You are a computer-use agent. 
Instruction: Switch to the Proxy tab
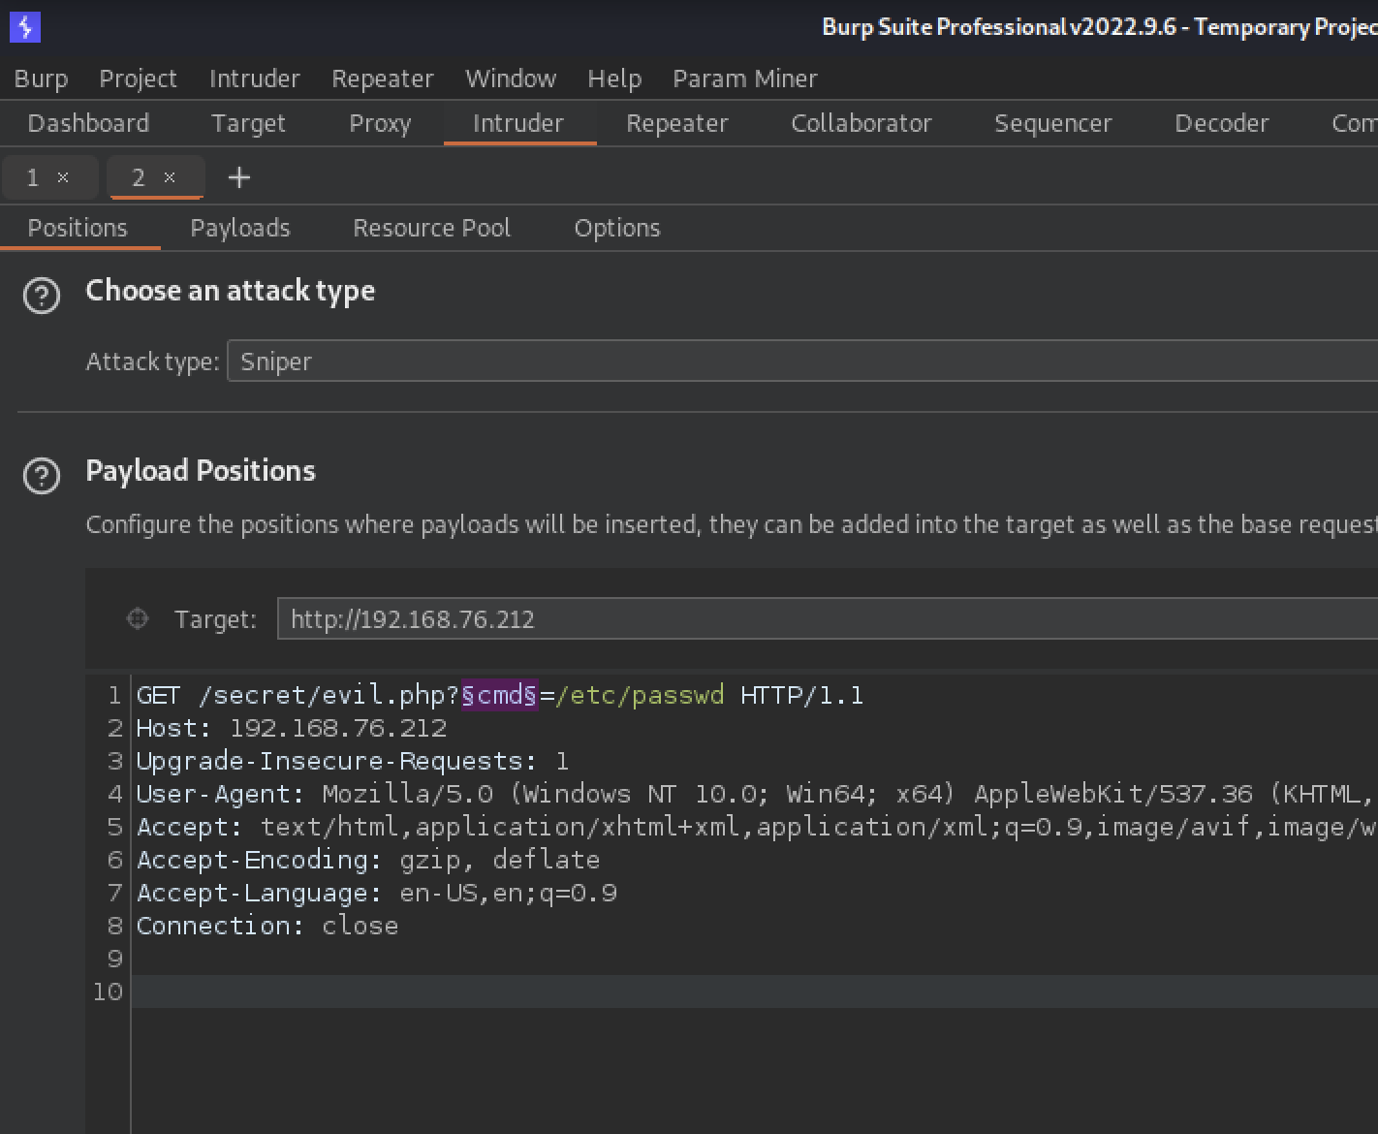coord(380,123)
